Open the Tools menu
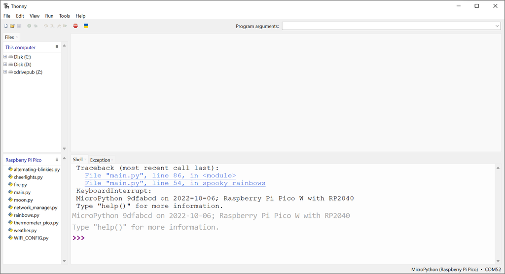This screenshot has height=274, width=505. 65,16
